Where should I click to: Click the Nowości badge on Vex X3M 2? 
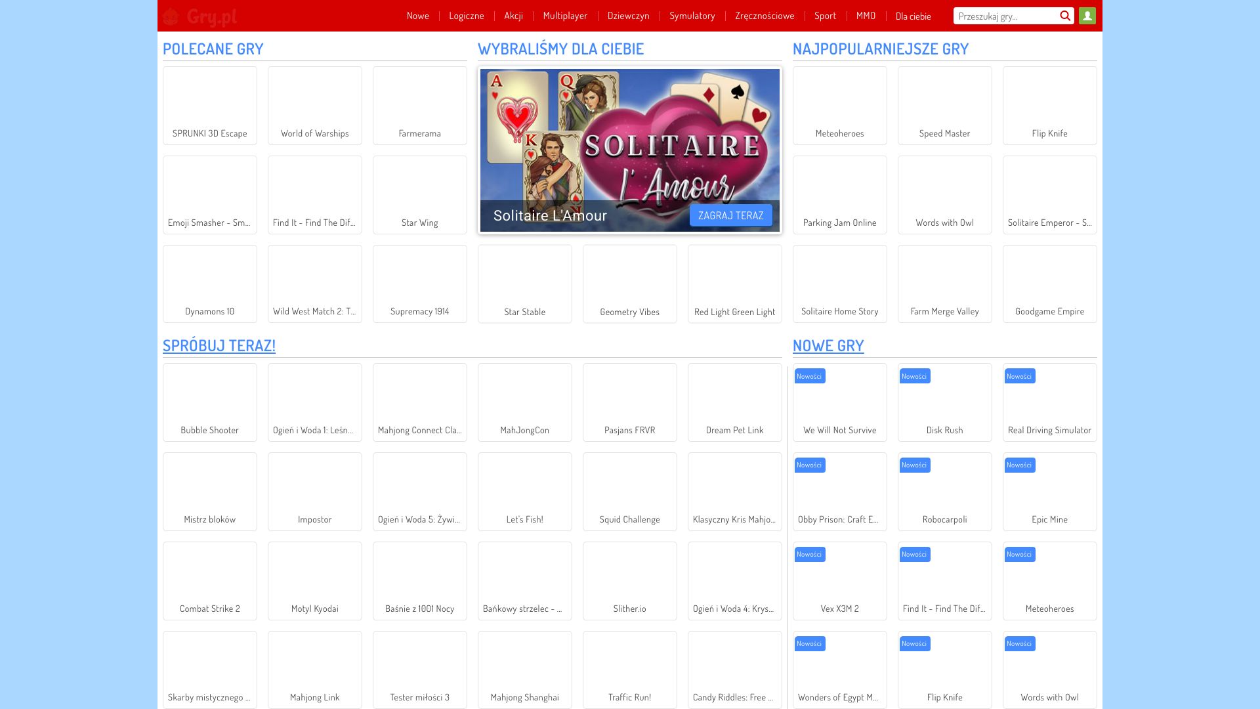[x=809, y=555]
